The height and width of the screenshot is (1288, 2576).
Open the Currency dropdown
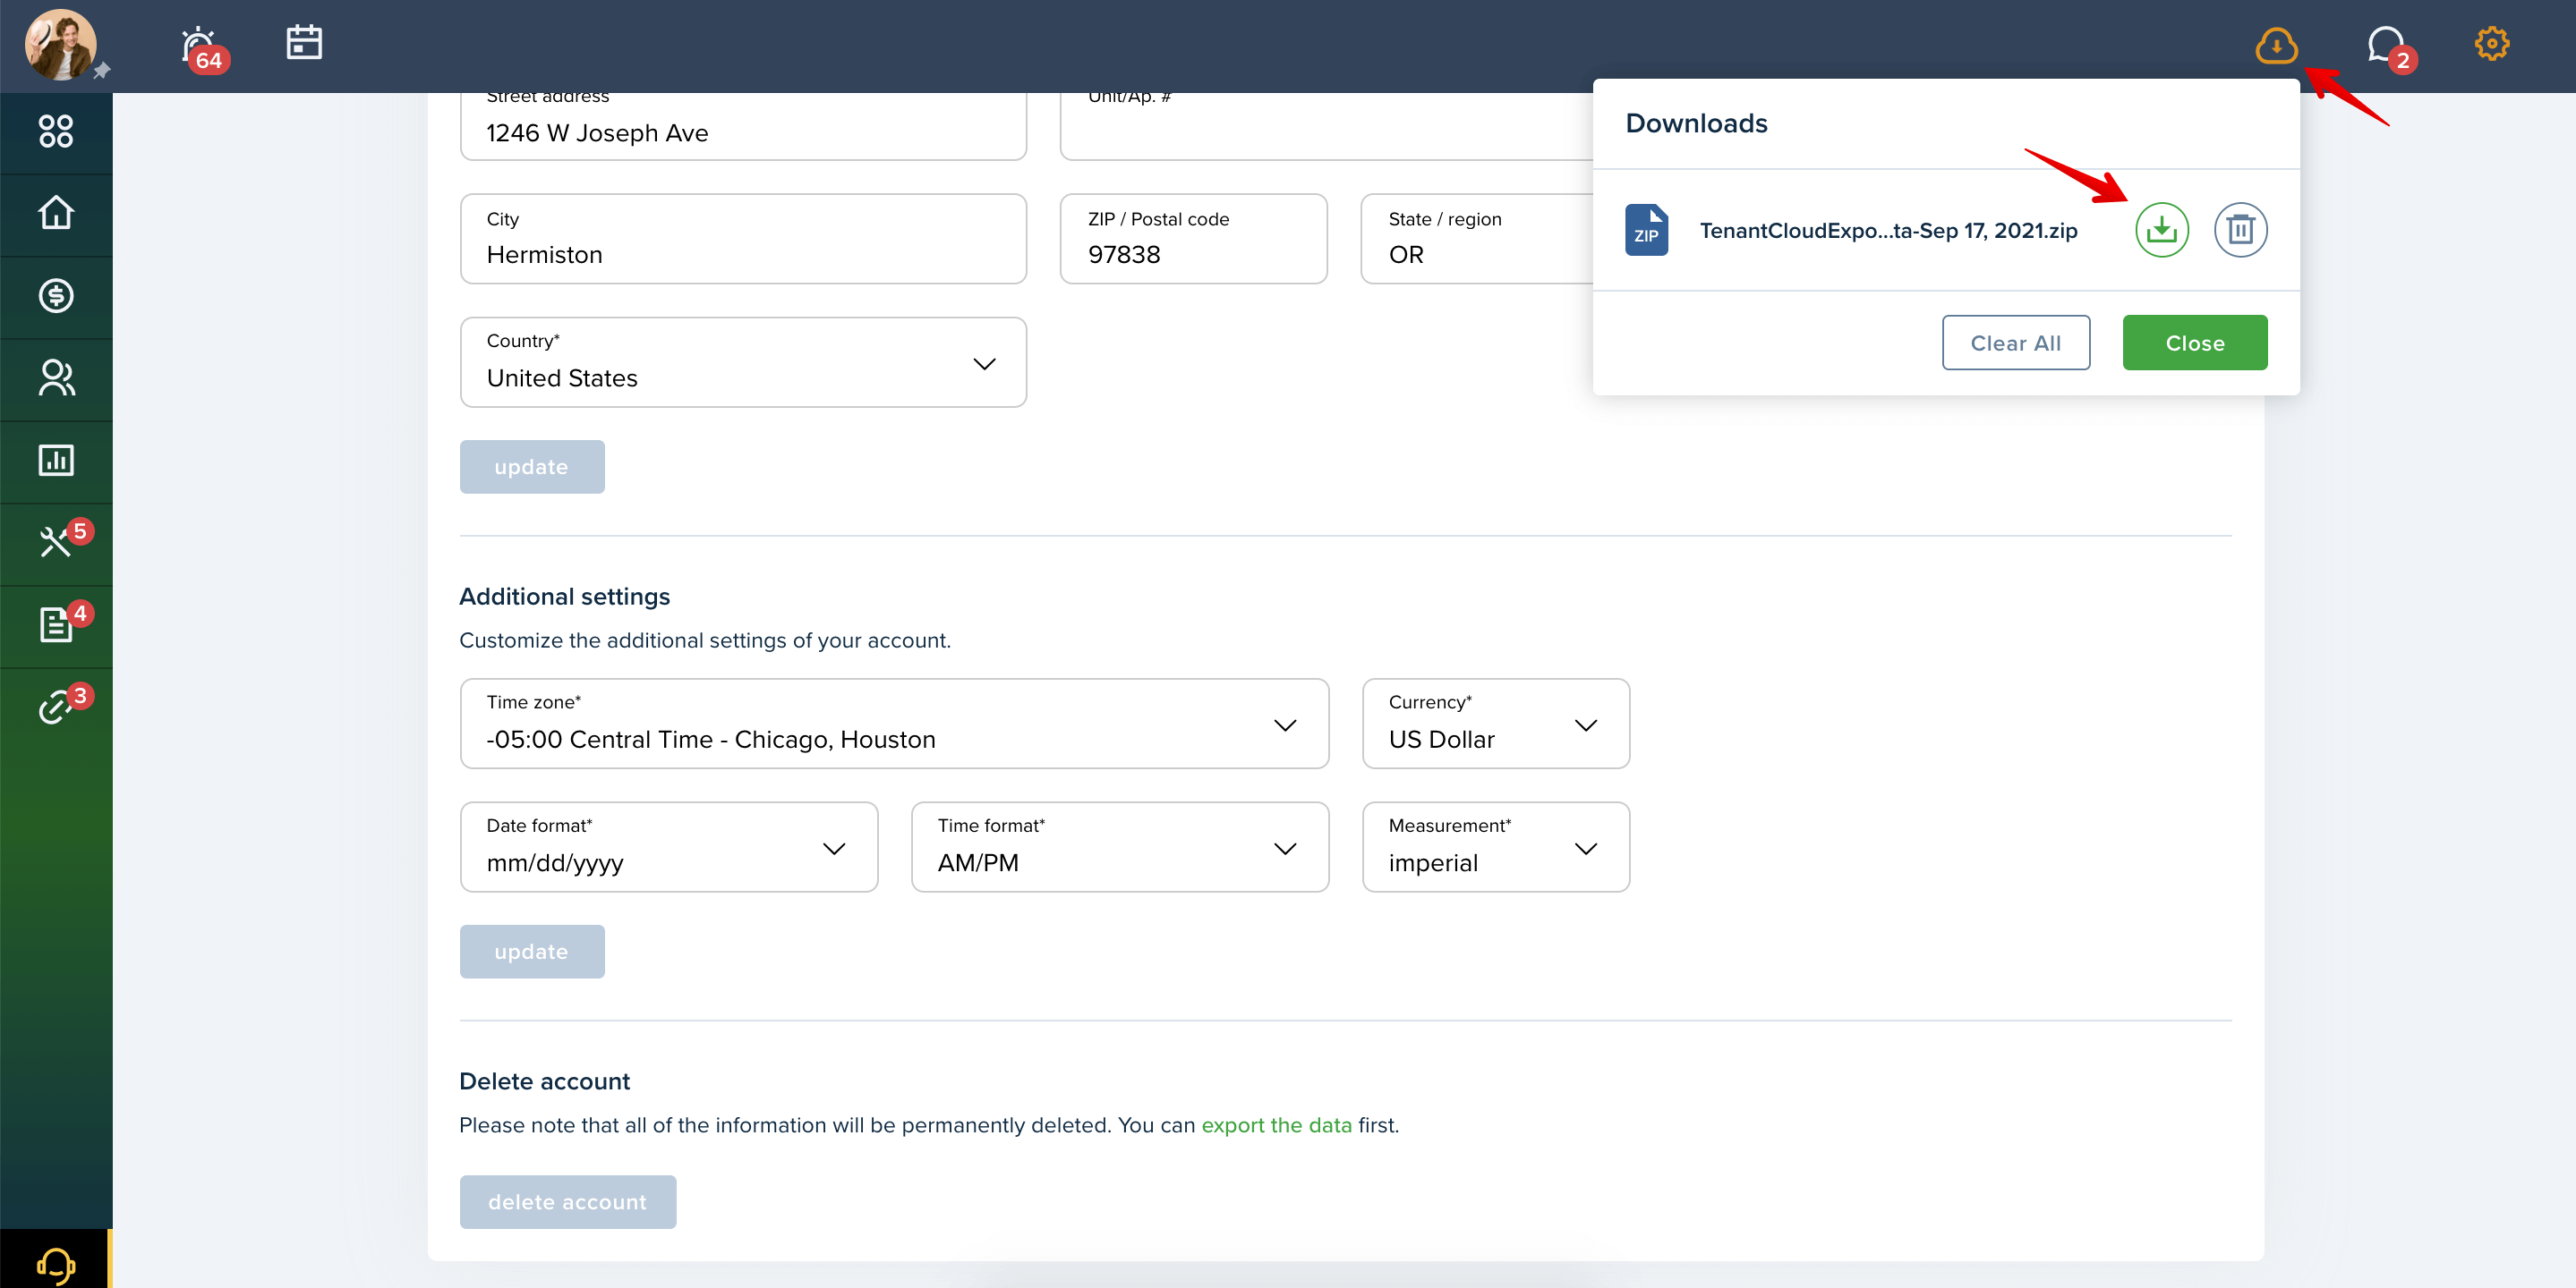tap(1496, 724)
